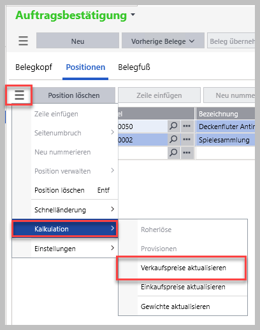Open the three-dots button in the empty row

187,153
